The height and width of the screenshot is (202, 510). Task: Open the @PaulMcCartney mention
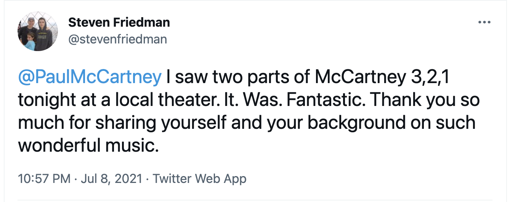click(90, 77)
